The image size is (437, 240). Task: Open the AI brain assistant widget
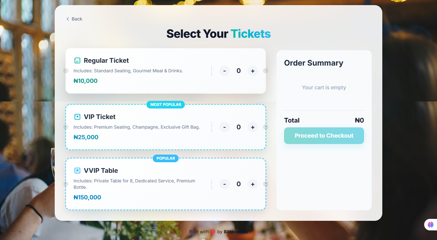click(x=430, y=224)
